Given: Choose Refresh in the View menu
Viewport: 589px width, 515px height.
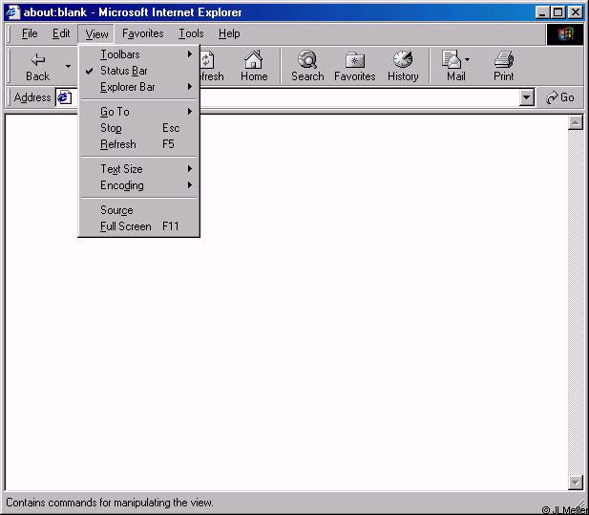Looking at the screenshot, I should (x=118, y=144).
